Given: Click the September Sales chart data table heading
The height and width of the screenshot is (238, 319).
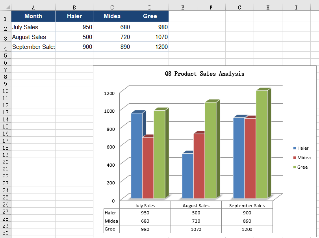Looking at the screenshot, I should click(x=247, y=206).
